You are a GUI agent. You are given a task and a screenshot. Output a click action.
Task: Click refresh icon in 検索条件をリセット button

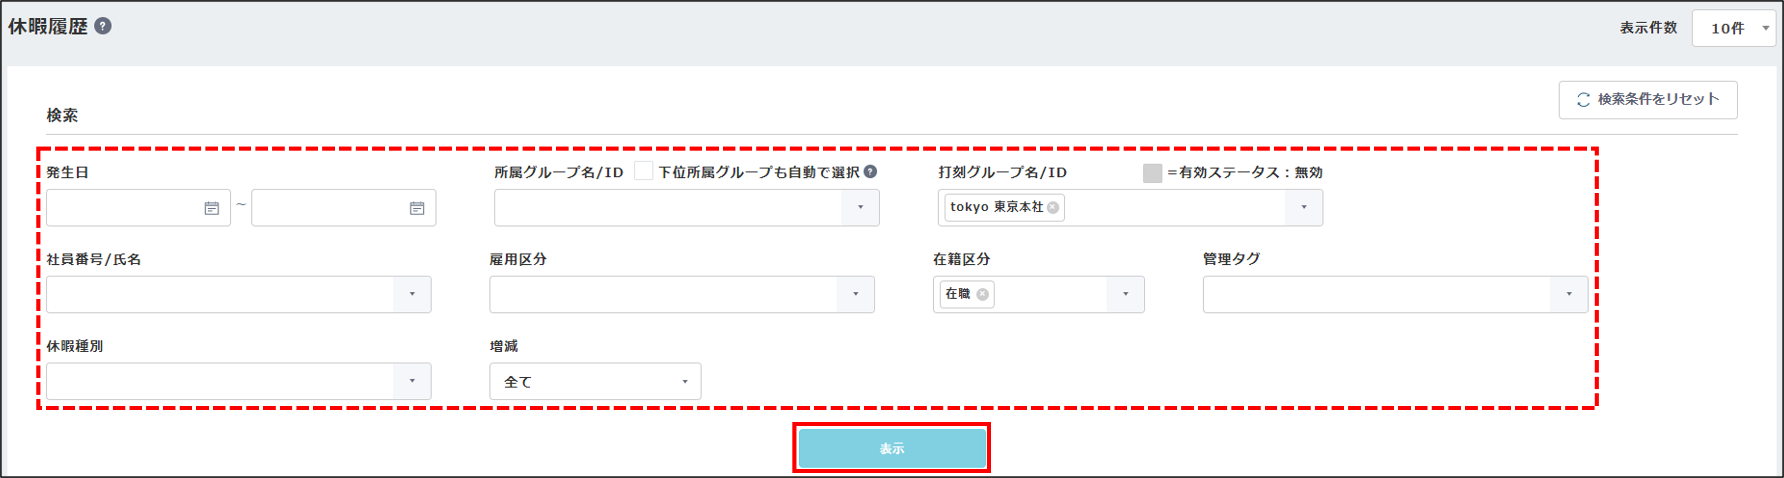point(1583,100)
